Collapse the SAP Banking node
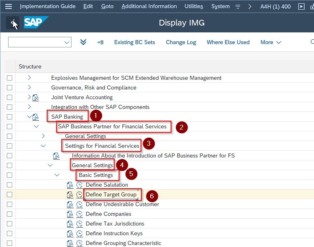 [x=29, y=117]
